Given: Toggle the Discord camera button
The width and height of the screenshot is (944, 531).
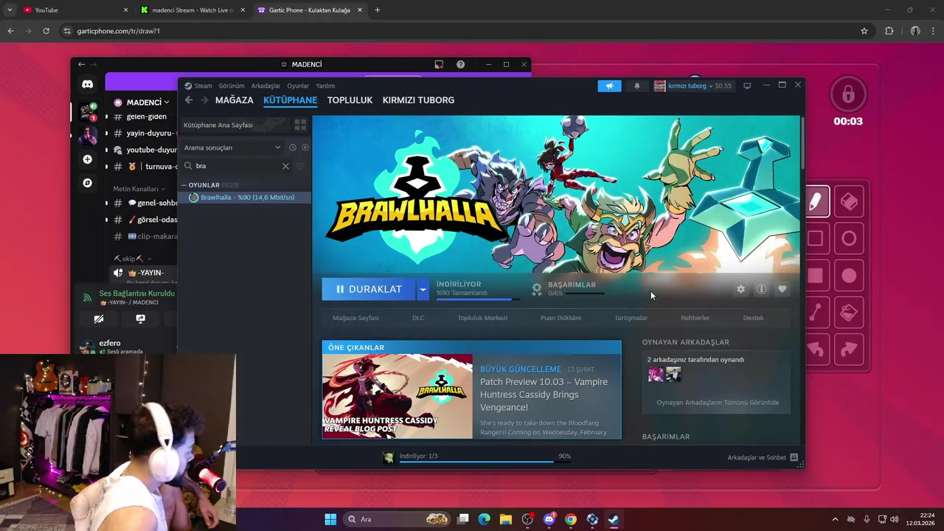Looking at the screenshot, I should click(99, 319).
